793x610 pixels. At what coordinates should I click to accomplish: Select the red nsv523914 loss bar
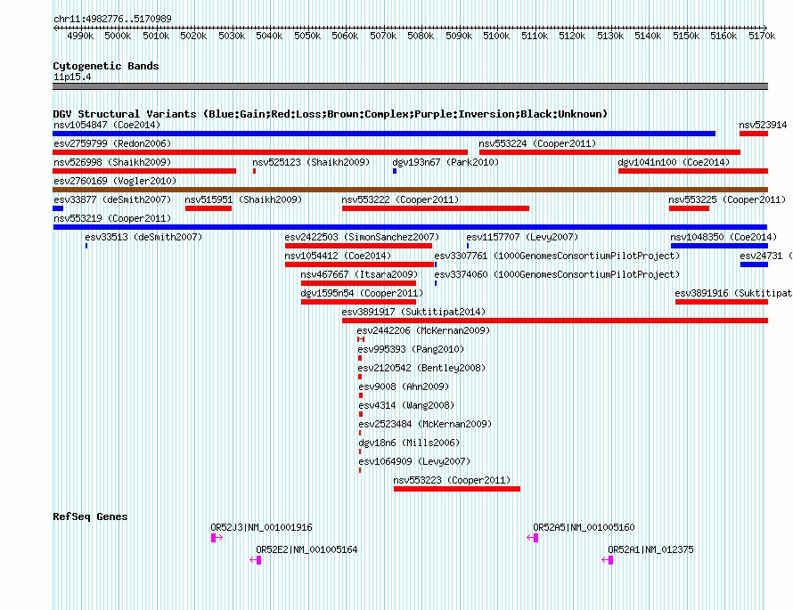point(754,134)
